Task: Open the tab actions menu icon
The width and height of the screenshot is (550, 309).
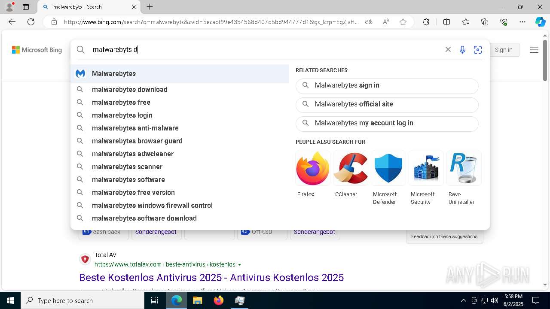Action: pyautogui.click(x=26, y=7)
